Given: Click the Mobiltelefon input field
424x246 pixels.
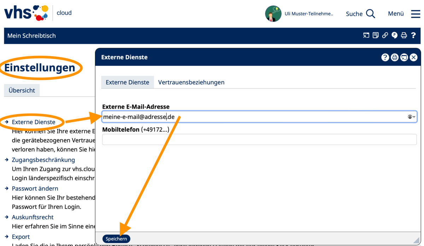Looking at the screenshot, I should [259, 139].
